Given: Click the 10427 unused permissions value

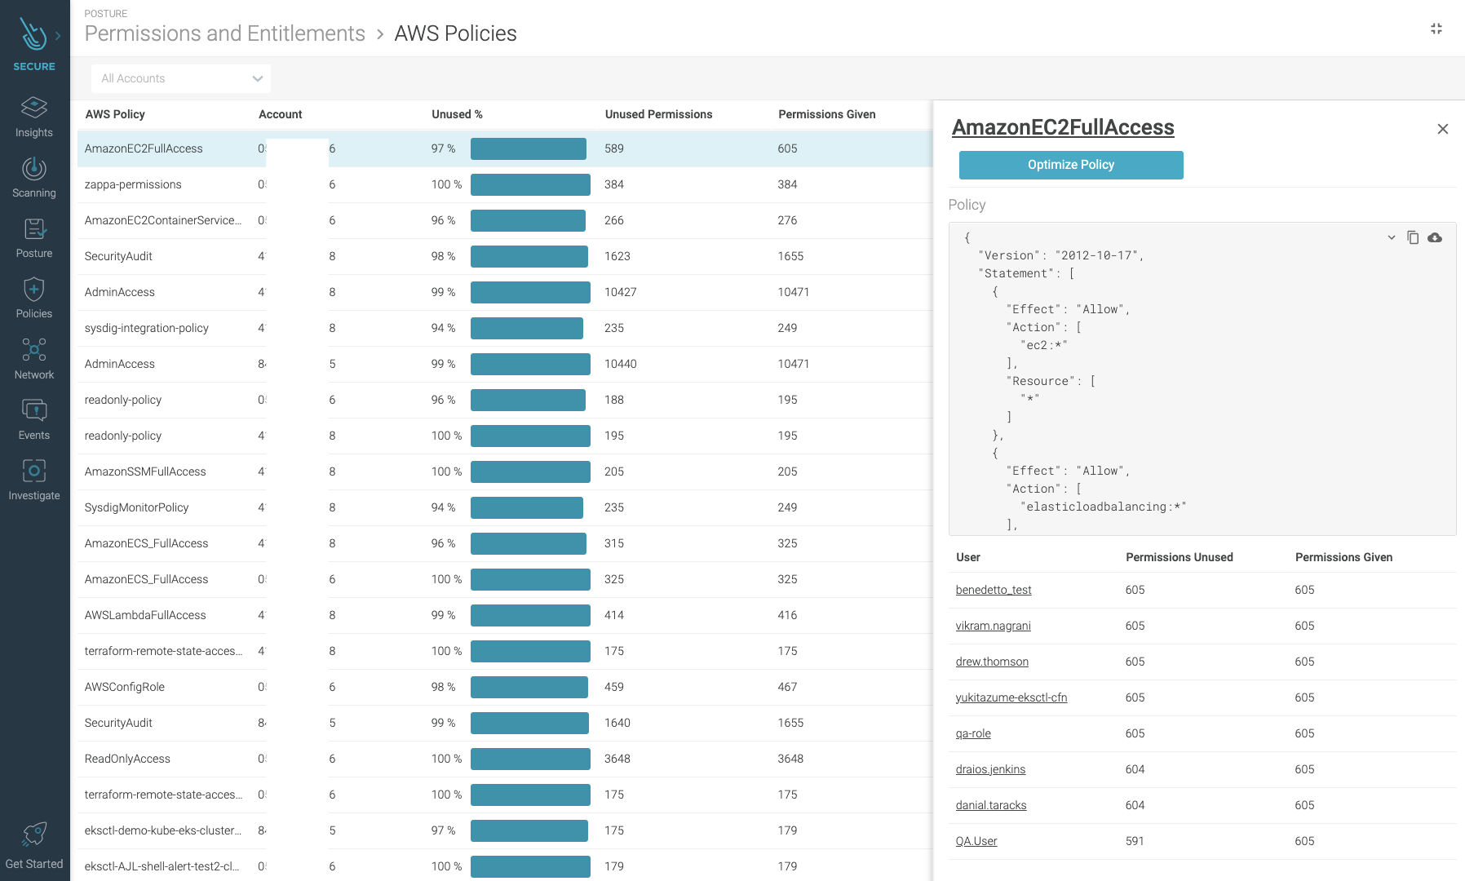Looking at the screenshot, I should click(620, 292).
